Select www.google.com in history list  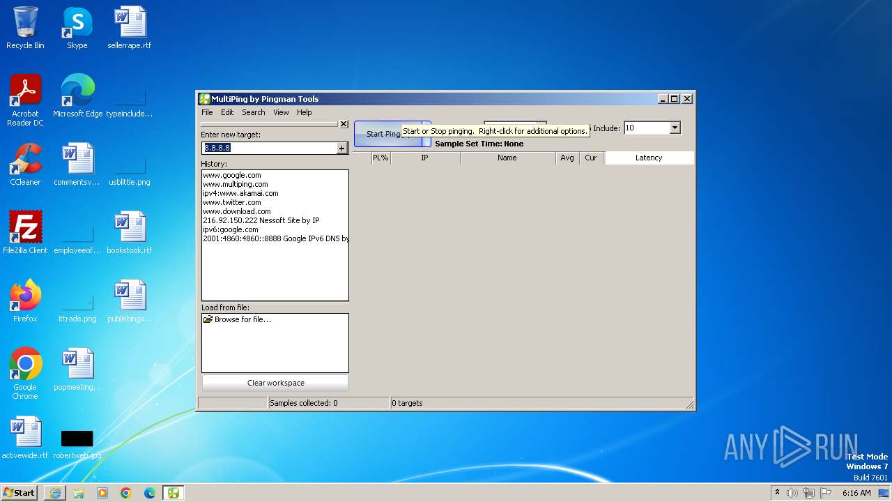pyautogui.click(x=232, y=176)
